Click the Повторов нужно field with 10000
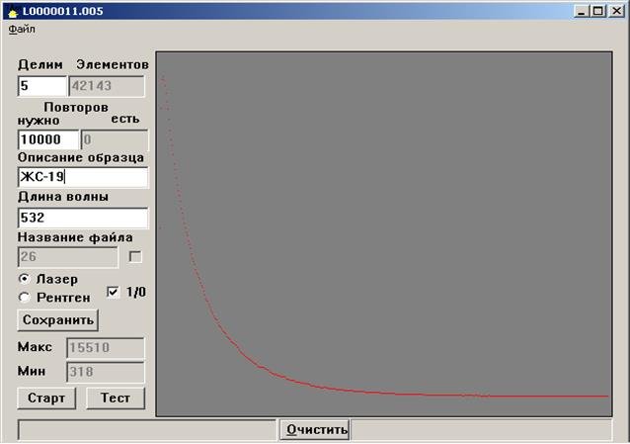 coord(48,139)
